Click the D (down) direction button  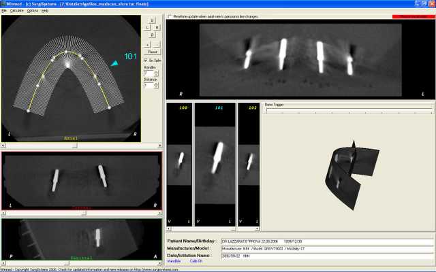pos(152,35)
